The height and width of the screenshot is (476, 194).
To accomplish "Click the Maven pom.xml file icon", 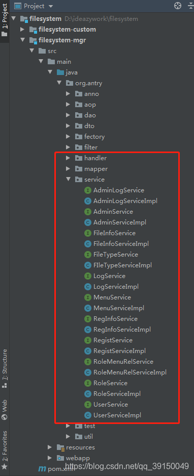I will [42, 469].
